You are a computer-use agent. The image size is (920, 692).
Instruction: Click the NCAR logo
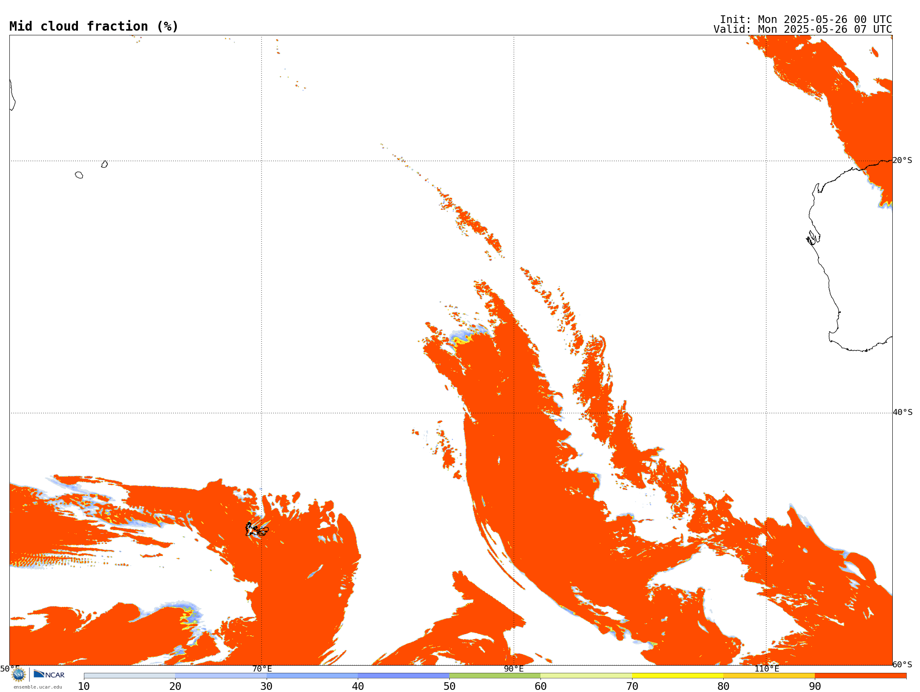(x=49, y=674)
